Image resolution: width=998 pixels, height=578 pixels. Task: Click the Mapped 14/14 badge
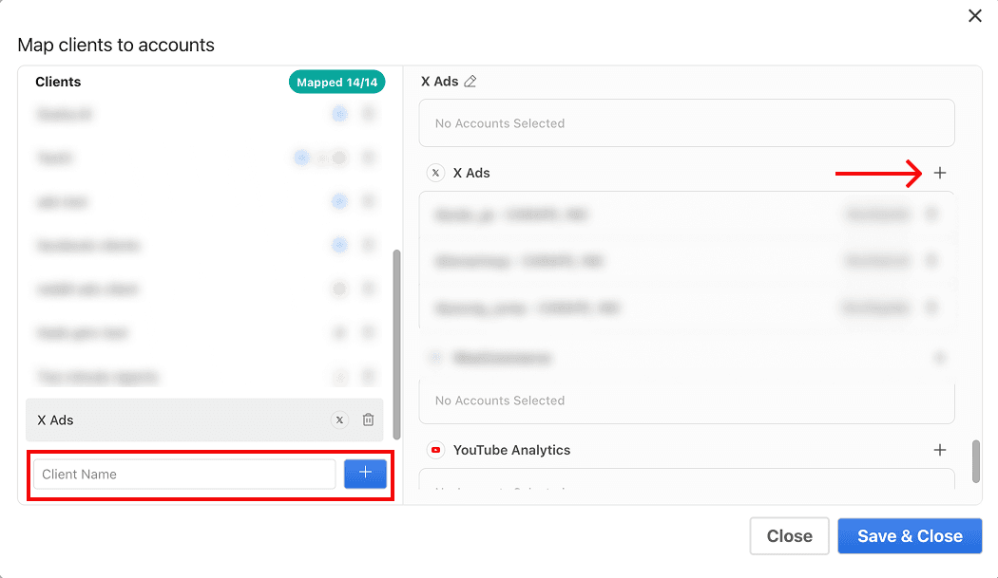tap(336, 82)
